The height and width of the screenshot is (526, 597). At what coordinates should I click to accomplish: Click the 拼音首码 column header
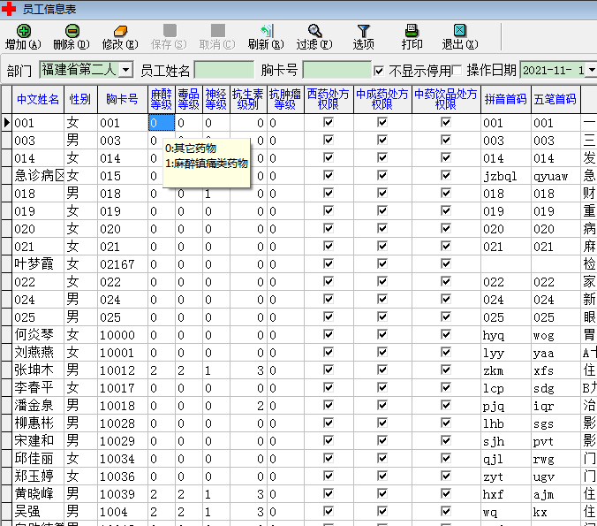(505, 99)
